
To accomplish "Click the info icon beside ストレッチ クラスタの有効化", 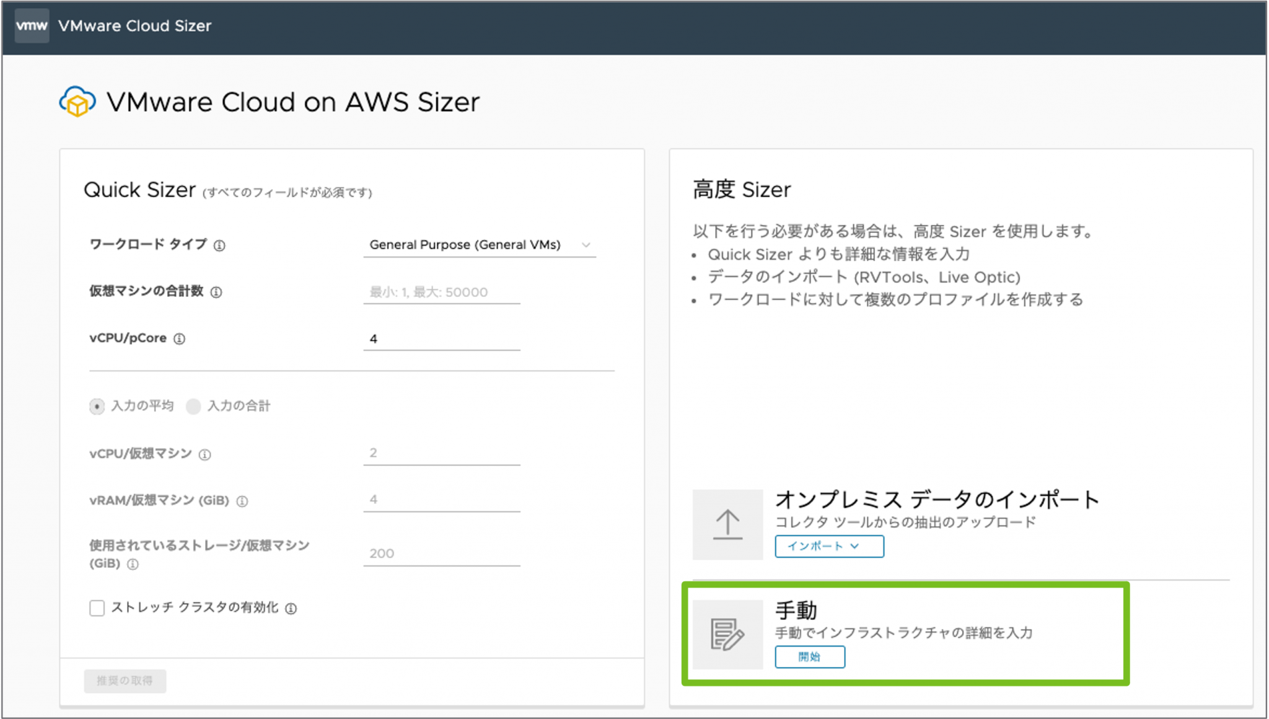I will pyautogui.click(x=291, y=608).
